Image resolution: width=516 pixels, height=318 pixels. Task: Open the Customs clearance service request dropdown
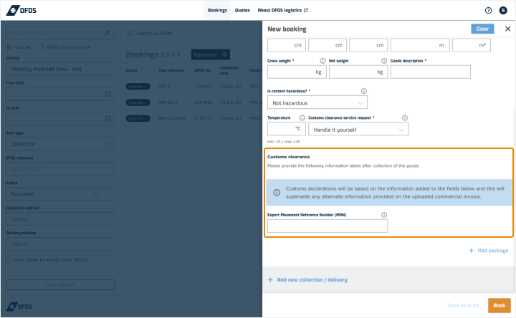[358, 130]
